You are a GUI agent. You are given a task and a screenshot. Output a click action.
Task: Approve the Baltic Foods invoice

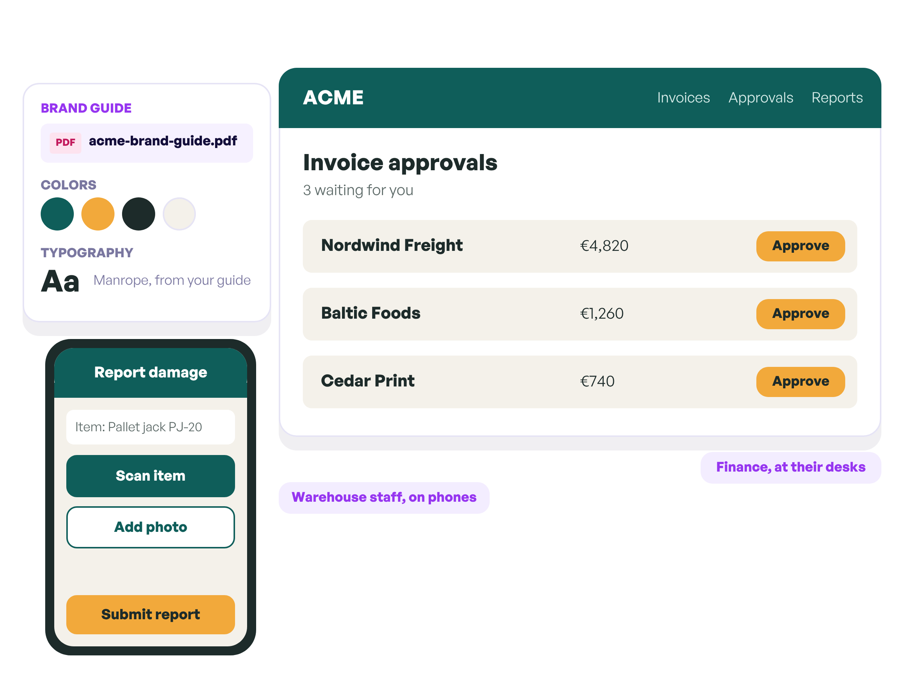pos(800,314)
